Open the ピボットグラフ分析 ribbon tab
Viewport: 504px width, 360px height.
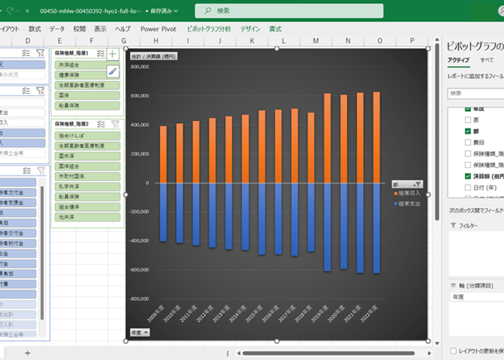pyautogui.click(x=209, y=29)
